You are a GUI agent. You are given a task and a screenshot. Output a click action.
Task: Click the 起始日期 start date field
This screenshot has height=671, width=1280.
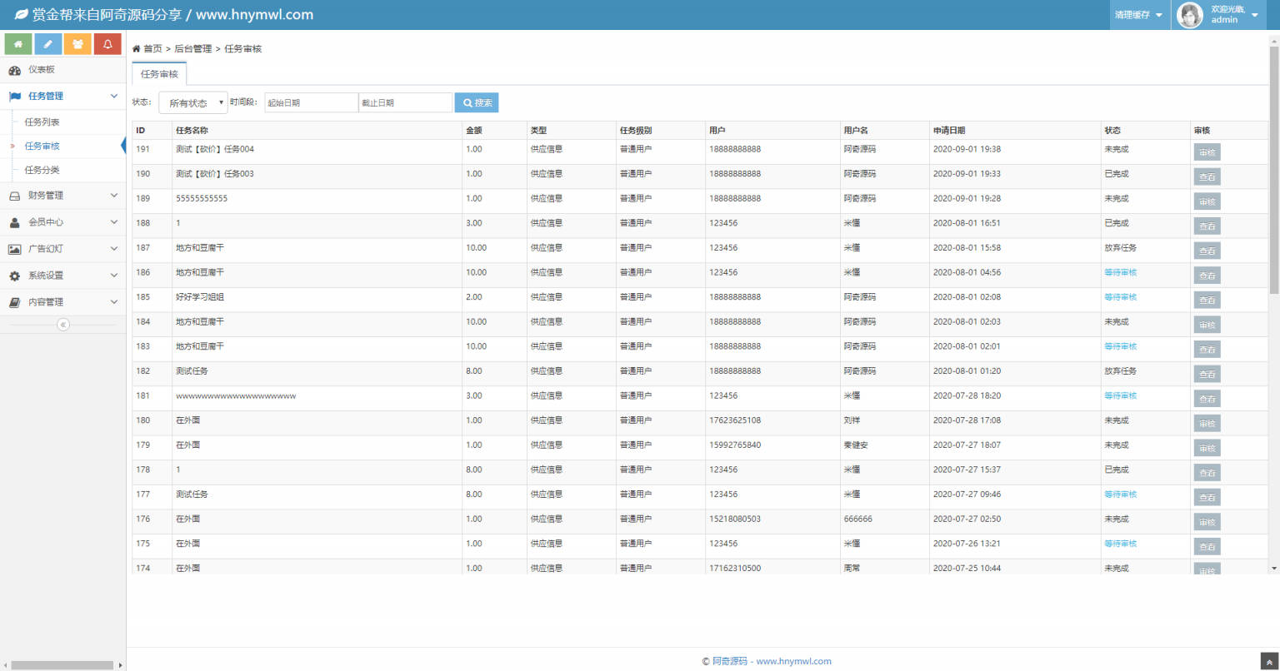point(312,103)
